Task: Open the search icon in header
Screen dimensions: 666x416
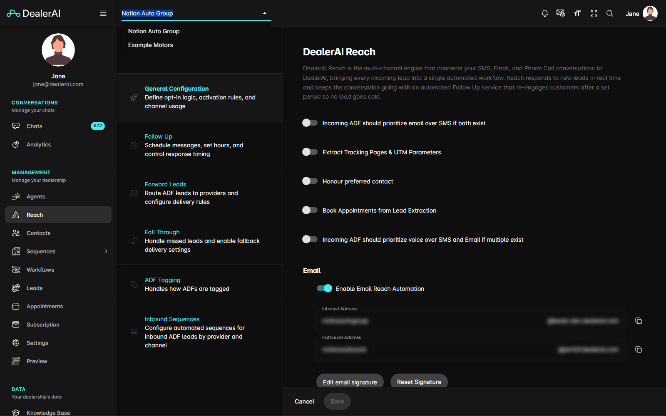Action: point(610,13)
